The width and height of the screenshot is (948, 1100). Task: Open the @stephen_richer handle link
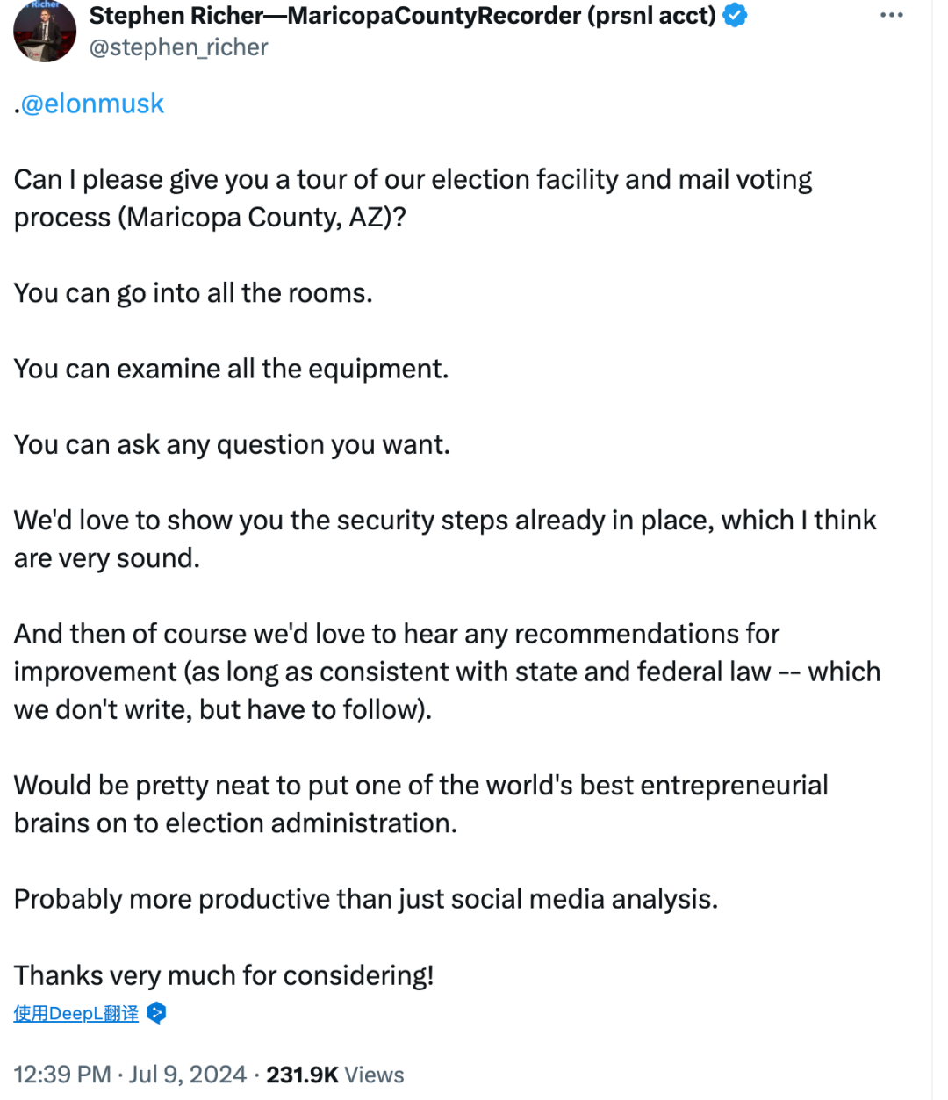[x=179, y=47]
